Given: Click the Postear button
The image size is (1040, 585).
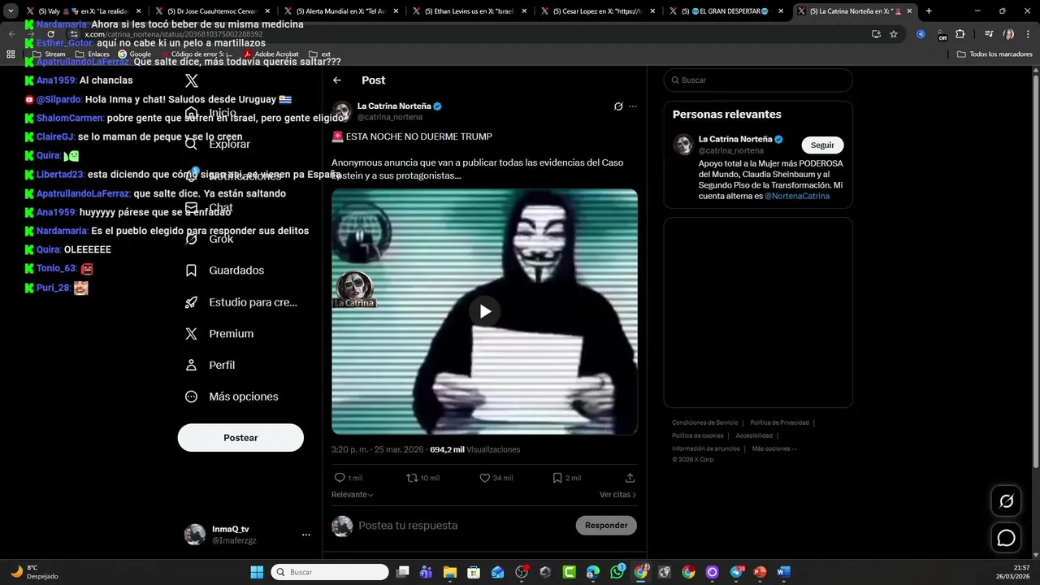Looking at the screenshot, I should pos(240,438).
